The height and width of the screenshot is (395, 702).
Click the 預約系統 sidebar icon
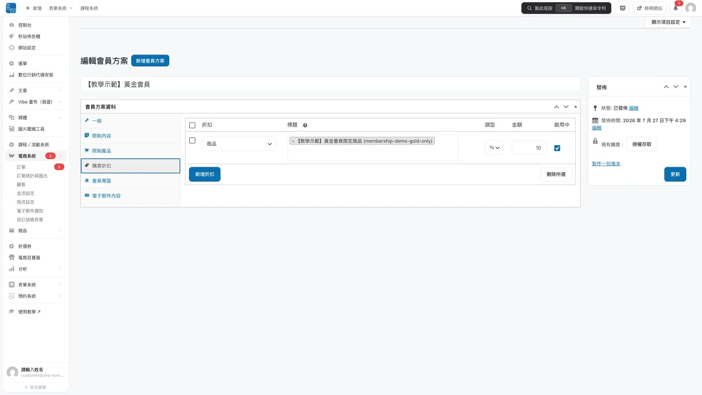coord(12,296)
